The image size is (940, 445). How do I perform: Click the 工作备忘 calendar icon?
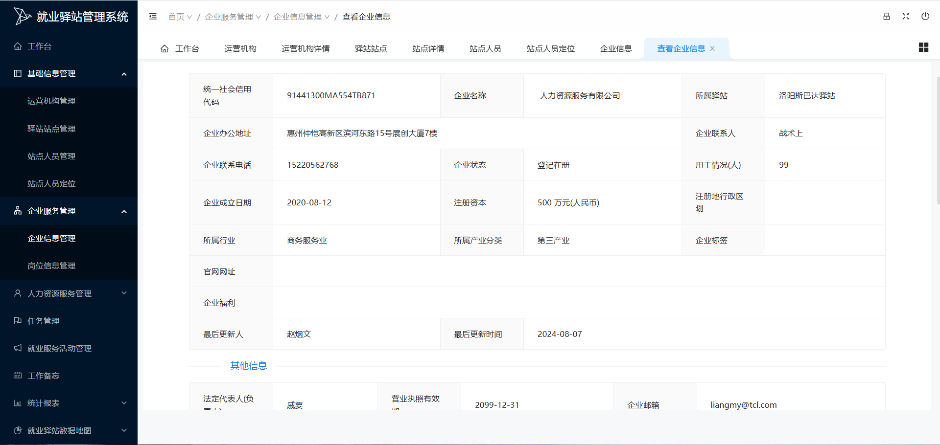pyautogui.click(x=18, y=375)
